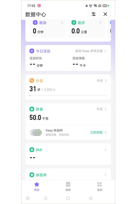Switch to the 全部 all tab
Screen dimensions: 136x204
click(x=100, y=186)
